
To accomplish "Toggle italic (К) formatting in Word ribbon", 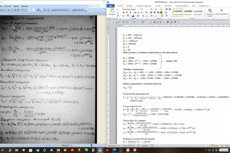I will 127,12.
